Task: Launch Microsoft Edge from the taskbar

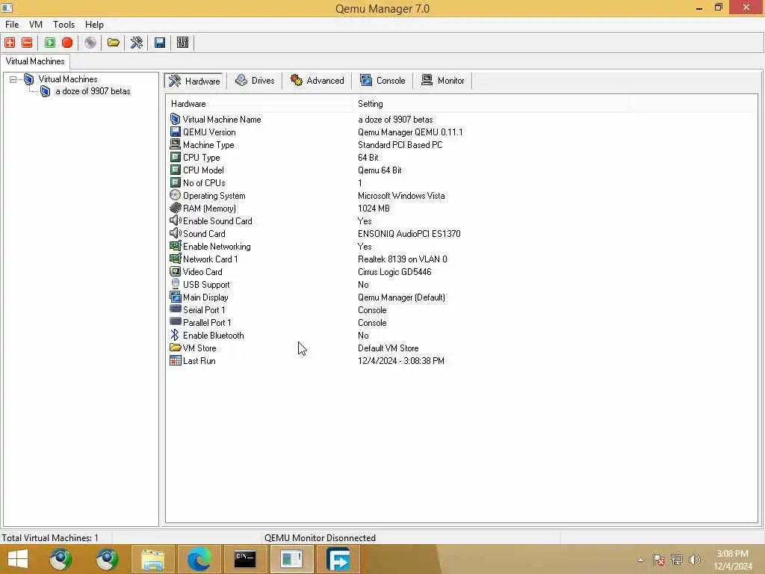Action: point(199,559)
